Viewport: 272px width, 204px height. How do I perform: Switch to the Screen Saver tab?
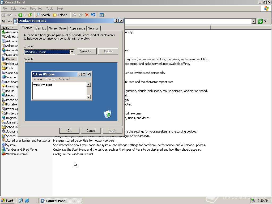pyautogui.click(x=58, y=28)
